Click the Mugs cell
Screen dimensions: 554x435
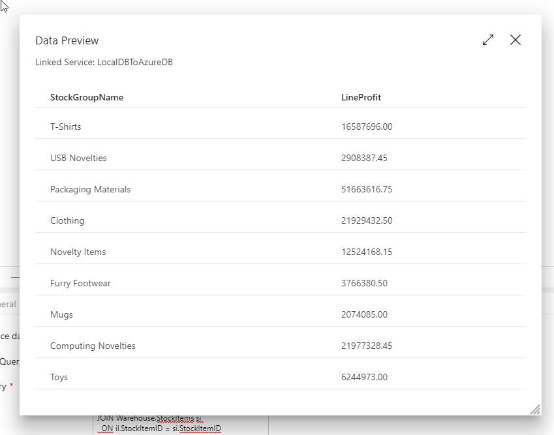pos(61,314)
